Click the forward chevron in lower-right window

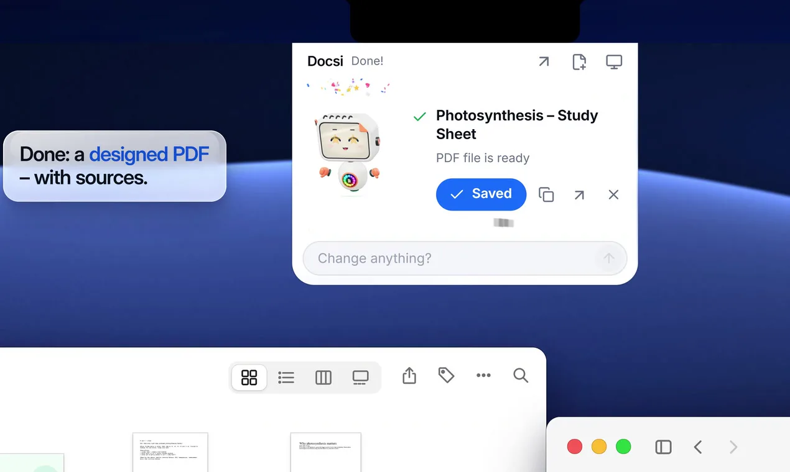[733, 447]
